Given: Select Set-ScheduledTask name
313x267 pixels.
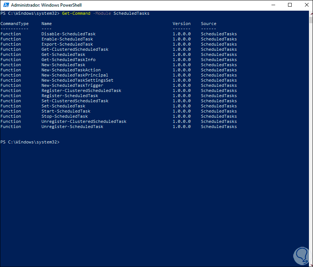Looking at the screenshot, I should (63, 106).
